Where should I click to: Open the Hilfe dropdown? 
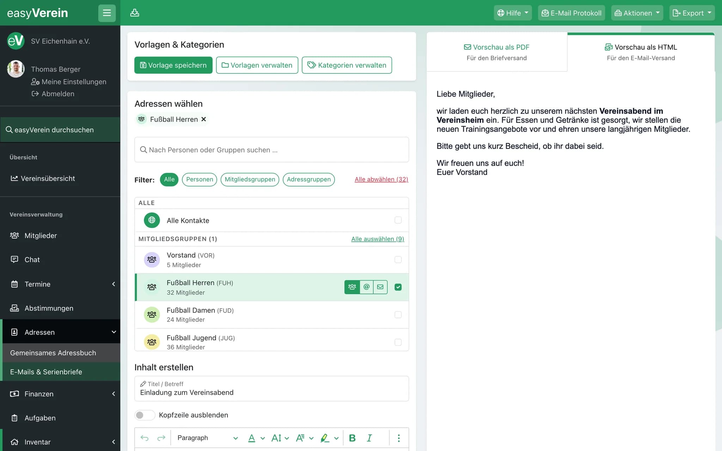[x=513, y=13]
